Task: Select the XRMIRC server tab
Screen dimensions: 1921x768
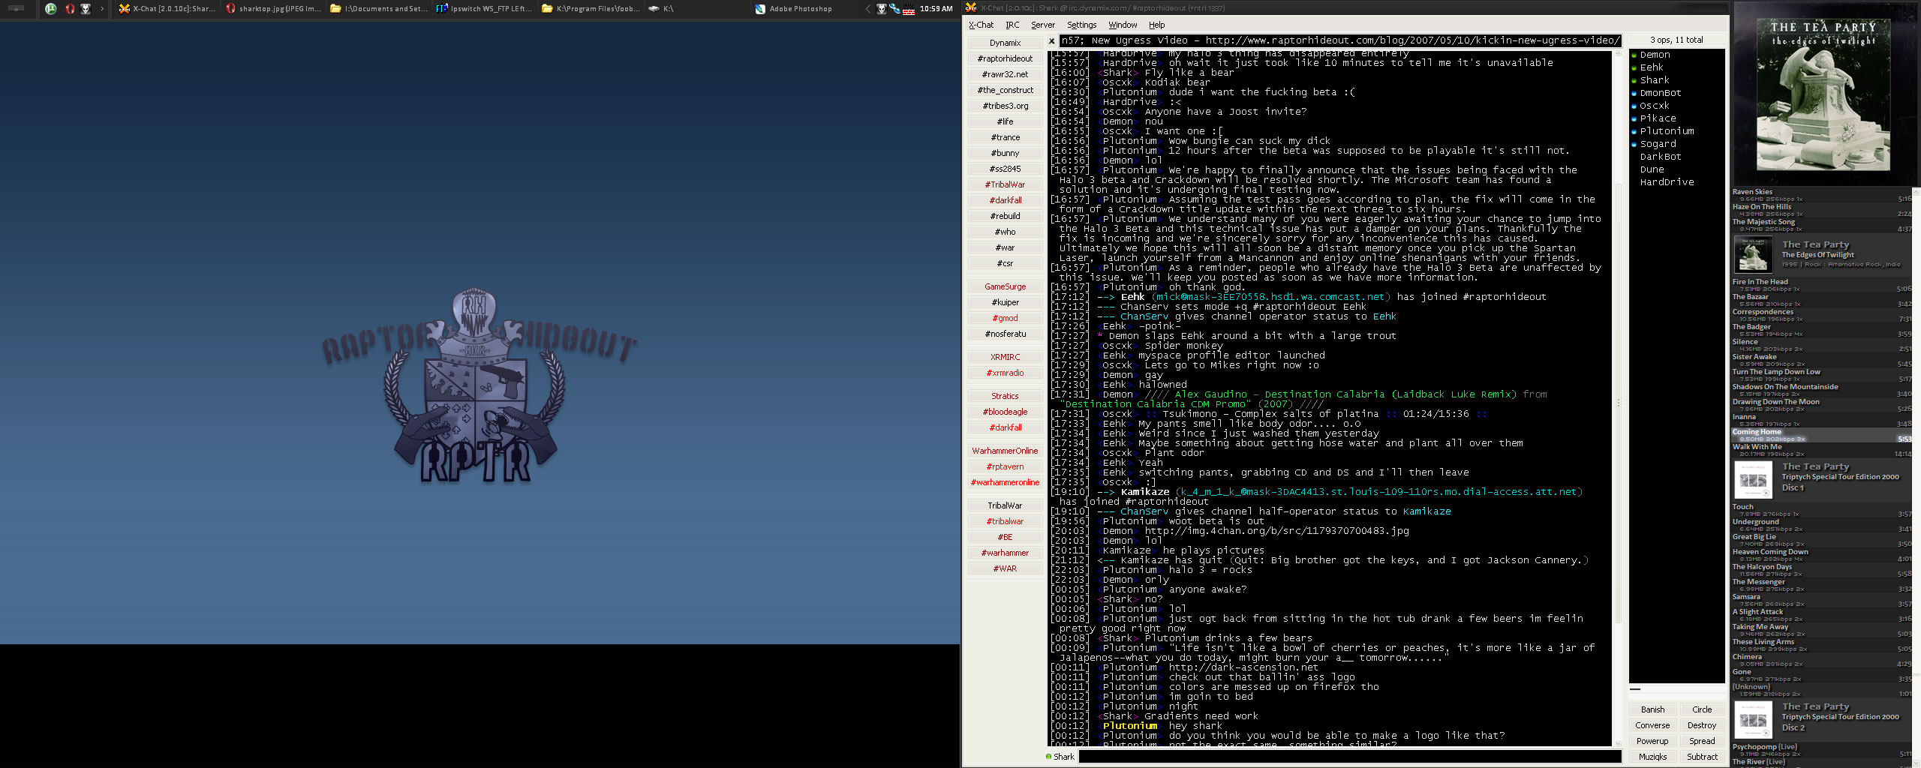Action: coord(1005,357)
